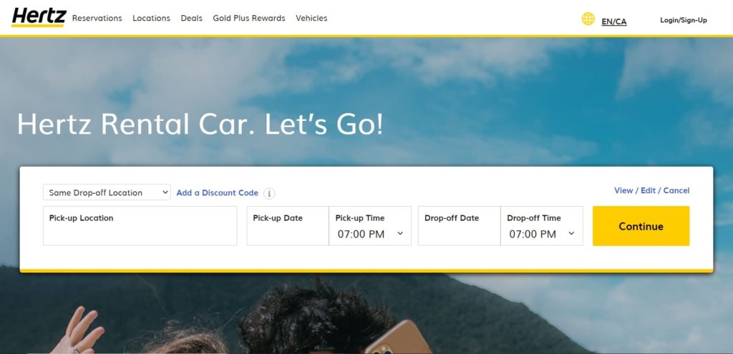Open the Reservations menu

pos(97,19)
